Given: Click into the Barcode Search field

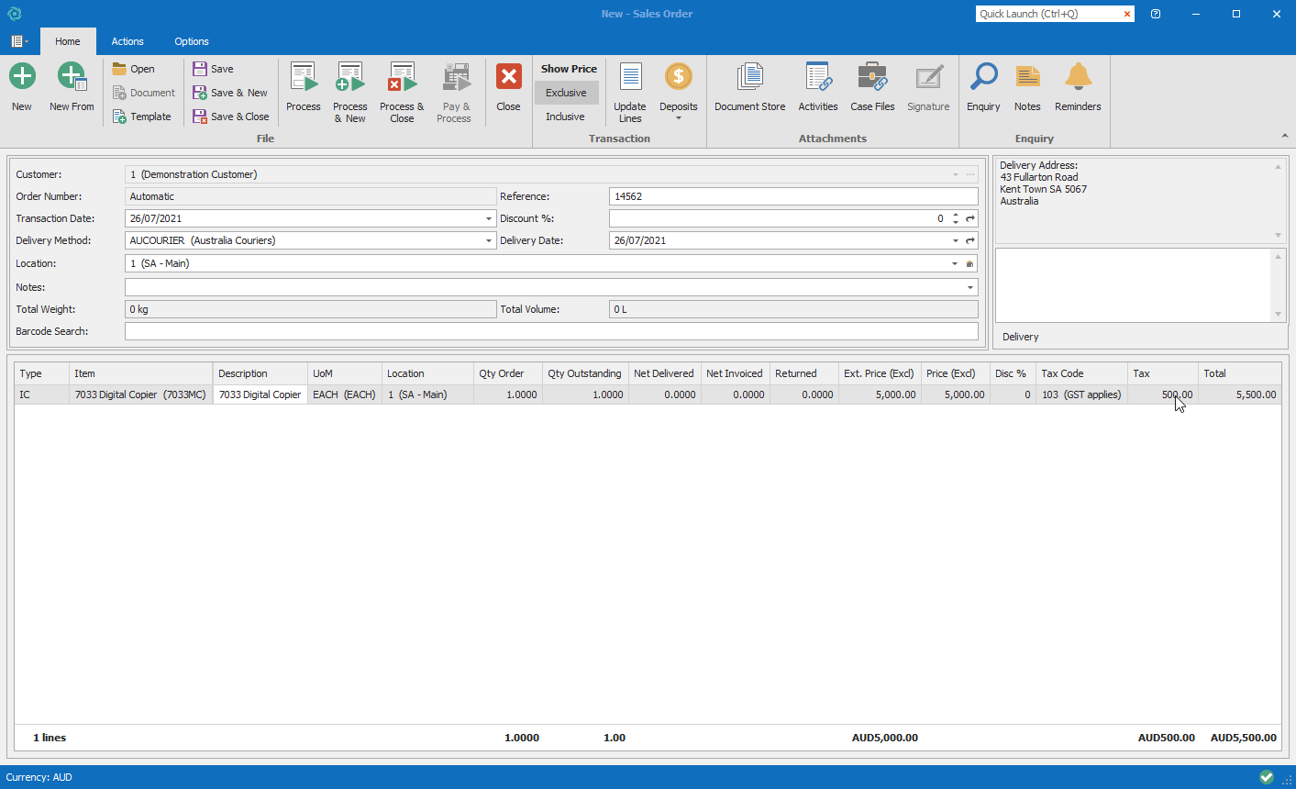Looking at the screenshot, I should coord(550,331).
